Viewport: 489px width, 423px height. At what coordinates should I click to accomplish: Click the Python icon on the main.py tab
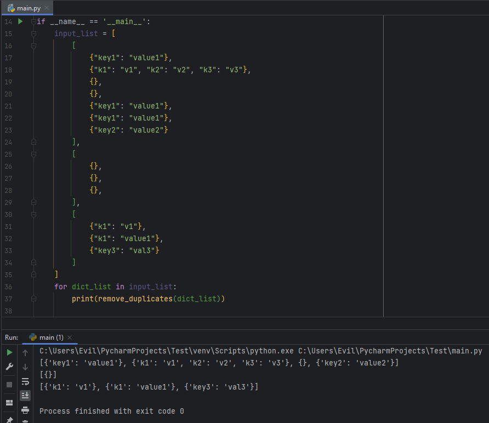11,8
